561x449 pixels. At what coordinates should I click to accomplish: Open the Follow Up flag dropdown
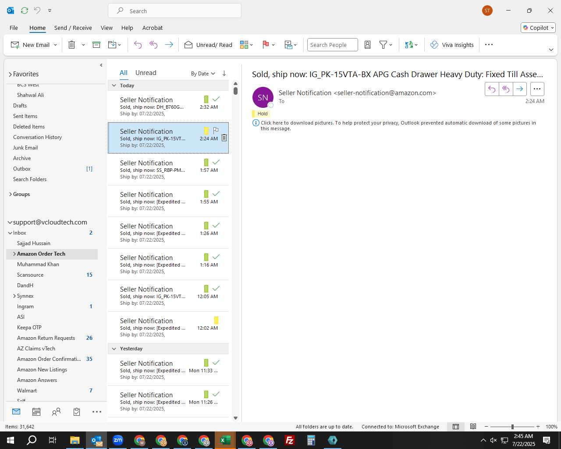269,45
